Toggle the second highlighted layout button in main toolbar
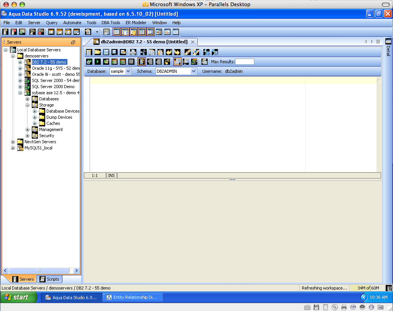 click(x=125, y=32)
